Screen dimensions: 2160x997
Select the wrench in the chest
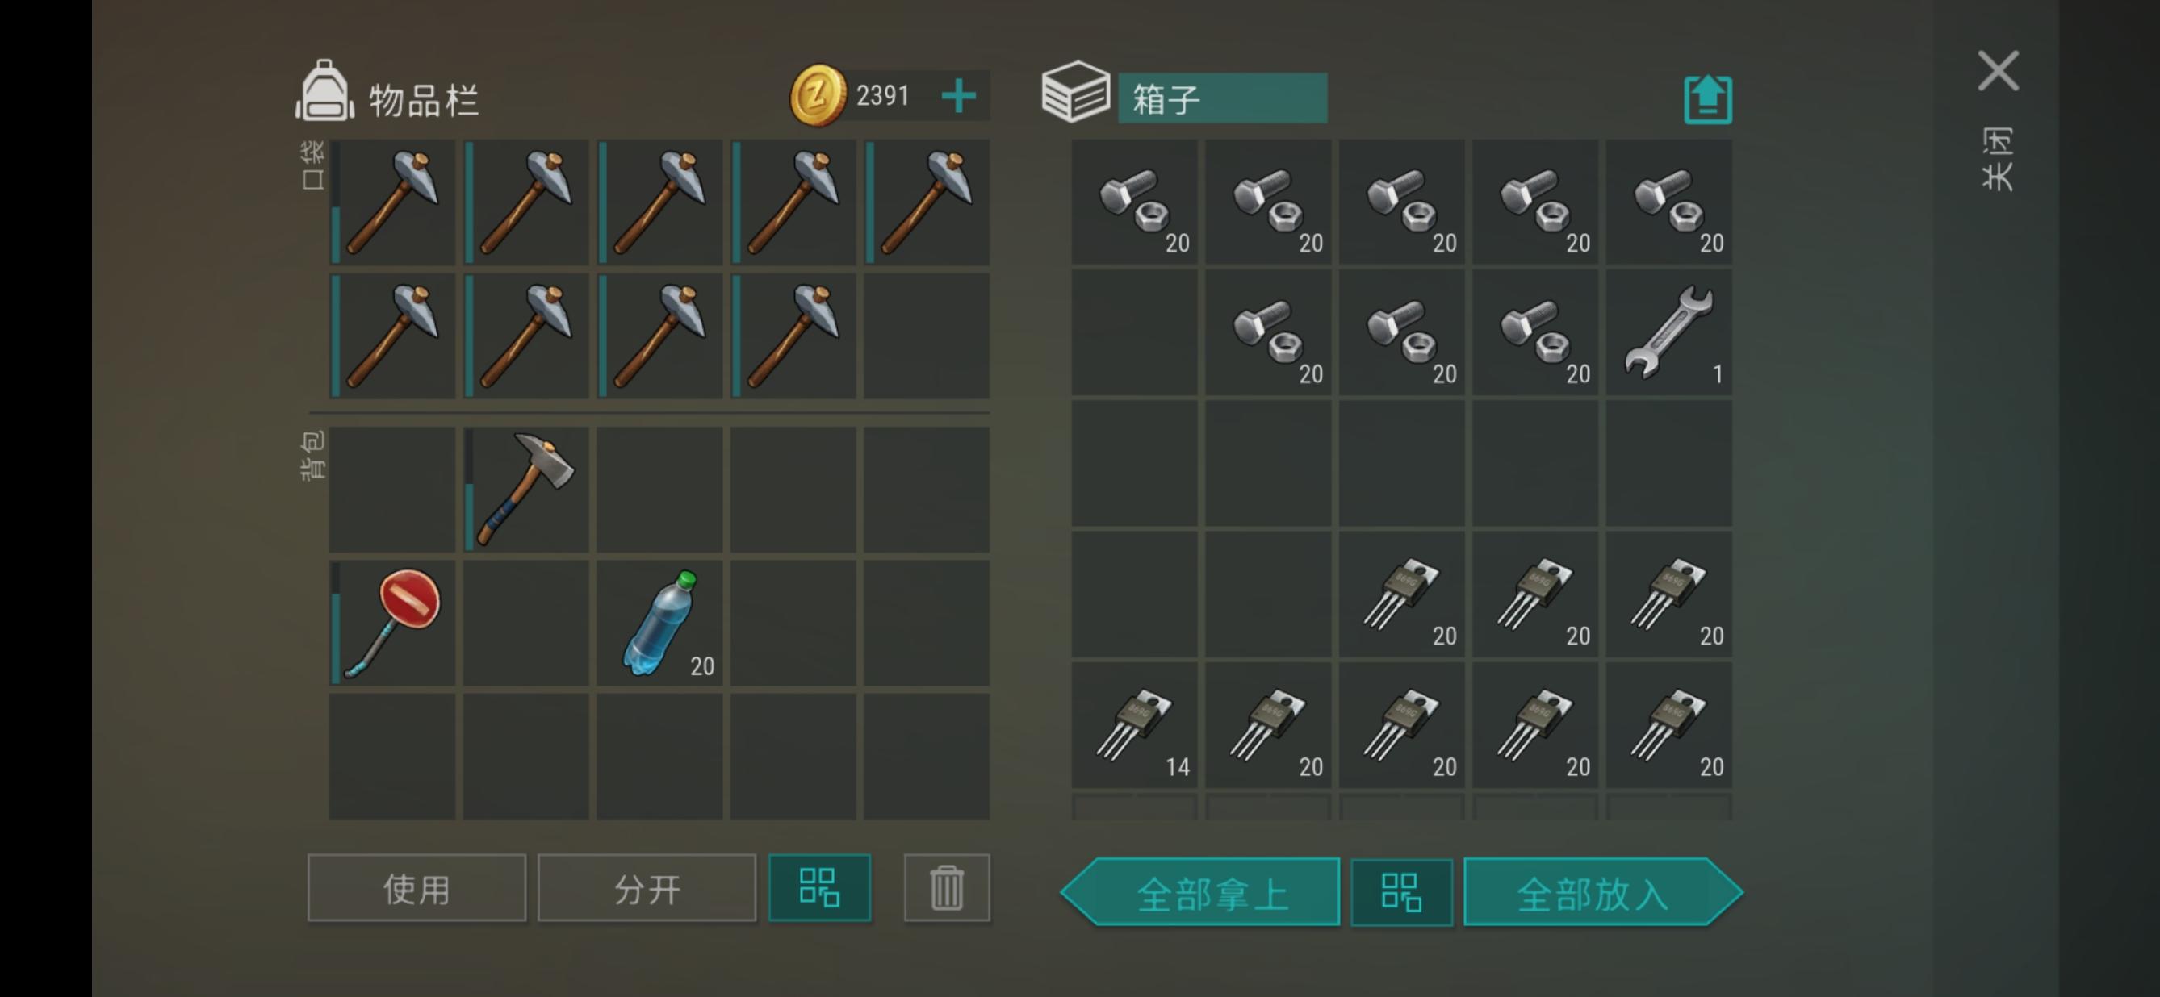[x=1668, y=332]
